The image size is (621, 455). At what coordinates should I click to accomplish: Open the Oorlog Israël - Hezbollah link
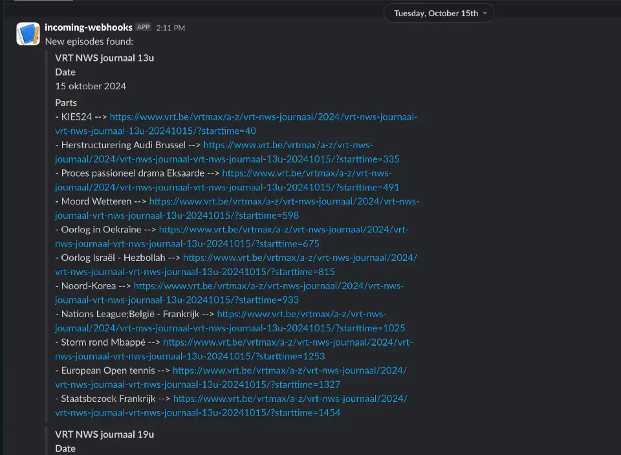(x=236, y=264)
